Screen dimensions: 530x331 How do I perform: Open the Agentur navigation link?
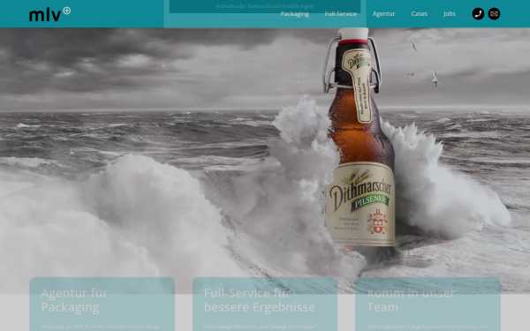coord(383,14)
